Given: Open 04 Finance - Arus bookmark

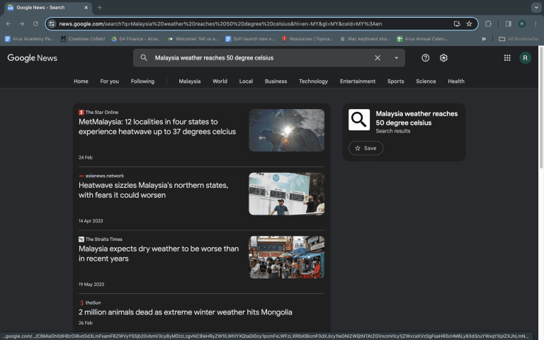Looking at the screenshot, I should point(136,39).
